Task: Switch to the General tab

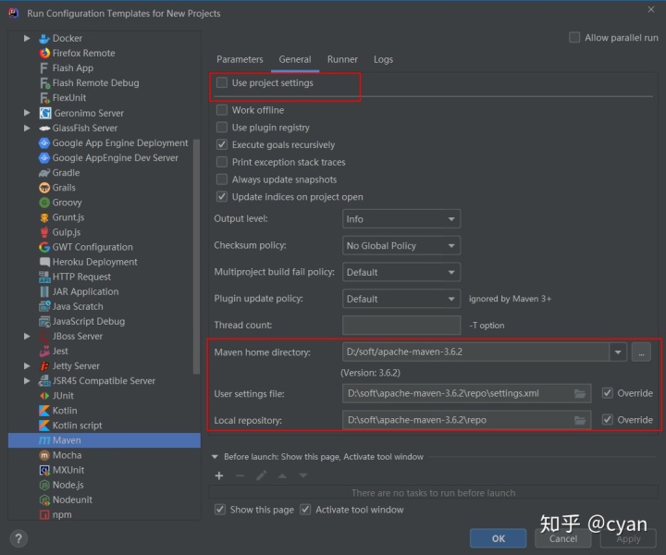Action: [295, 59]
